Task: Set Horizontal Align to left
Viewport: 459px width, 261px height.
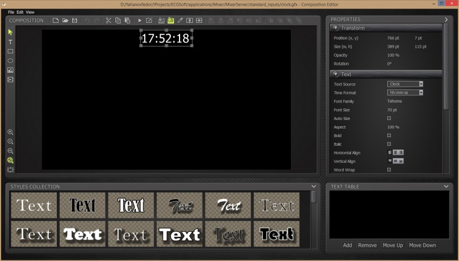Action: pos(390,153)
